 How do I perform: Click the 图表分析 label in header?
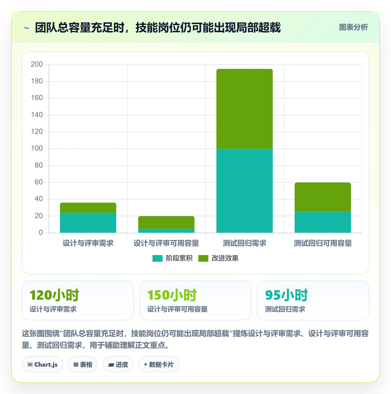tap(353, 27)
